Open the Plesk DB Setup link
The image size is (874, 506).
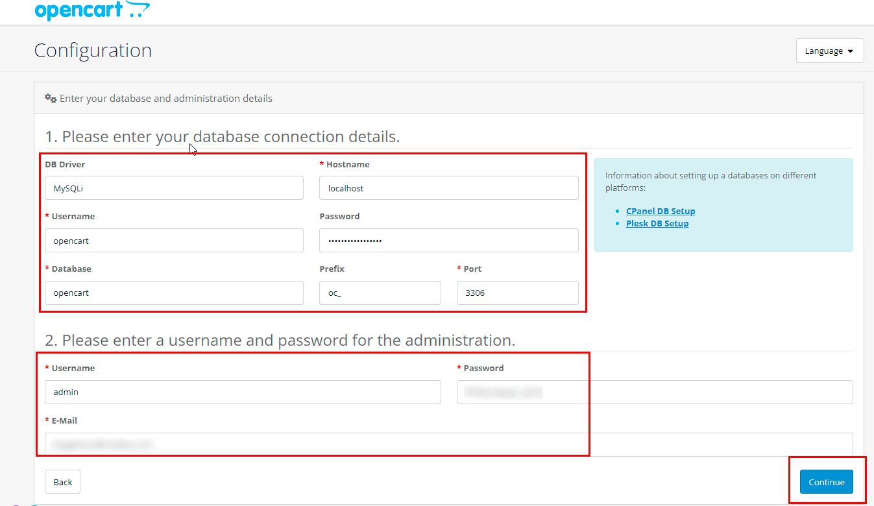pyautogui.click(x=657, y=223)
